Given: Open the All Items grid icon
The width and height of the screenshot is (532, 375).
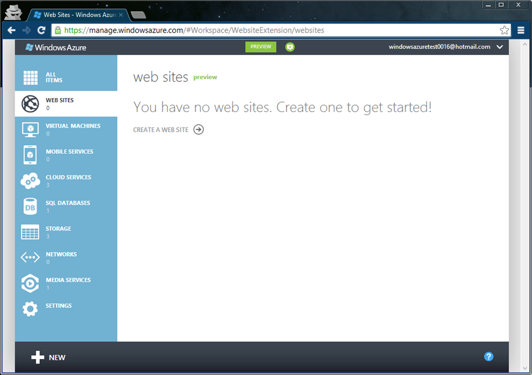Looking at the screenshot, I should (30, 78).
